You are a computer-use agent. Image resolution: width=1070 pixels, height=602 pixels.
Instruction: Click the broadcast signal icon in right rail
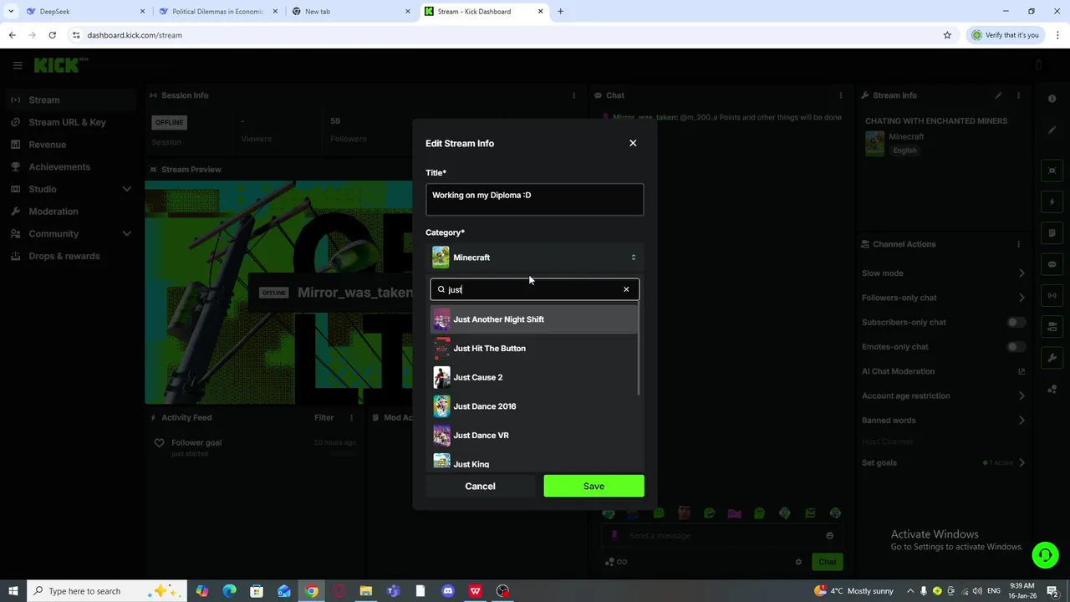pos(1052,295)
